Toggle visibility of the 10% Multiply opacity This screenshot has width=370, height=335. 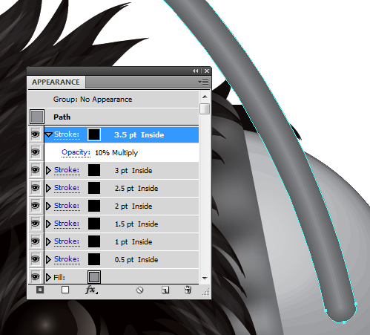[x=36, y=152]
